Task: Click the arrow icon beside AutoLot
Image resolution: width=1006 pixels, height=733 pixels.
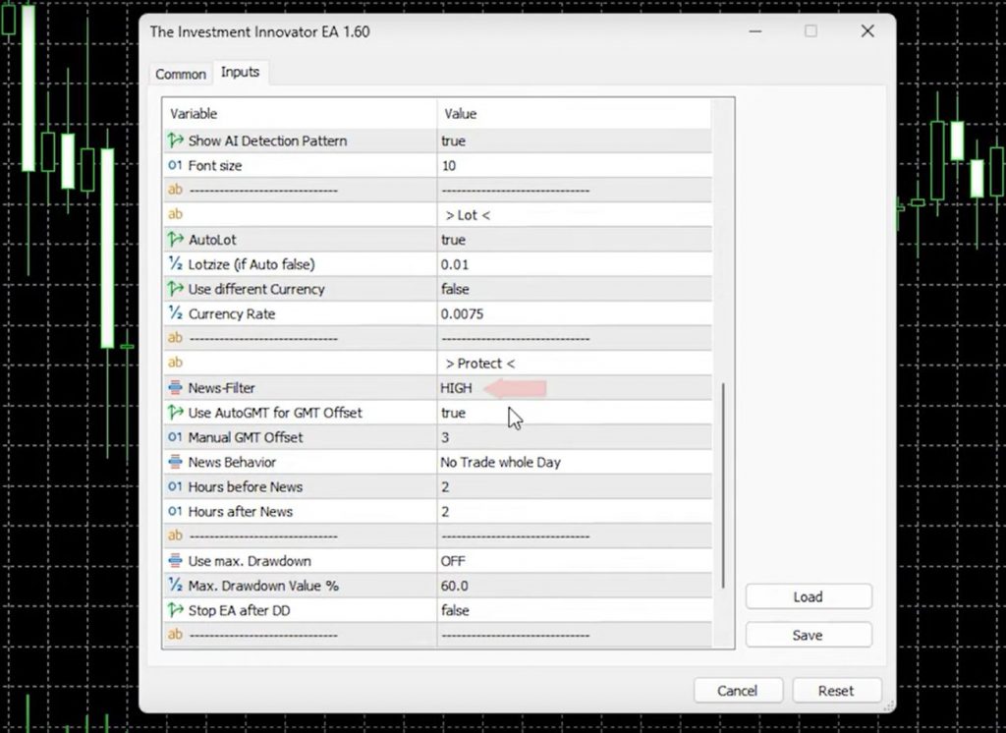Action: tap(176, 240)
